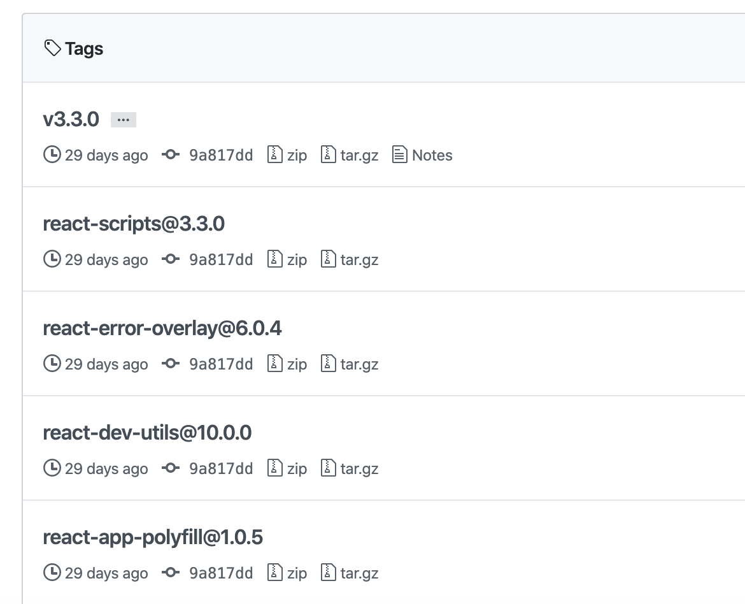Open commit 9a817dd for react-dev-utils@10.0.0
The image size is (745, 604).
pos(221,469)
